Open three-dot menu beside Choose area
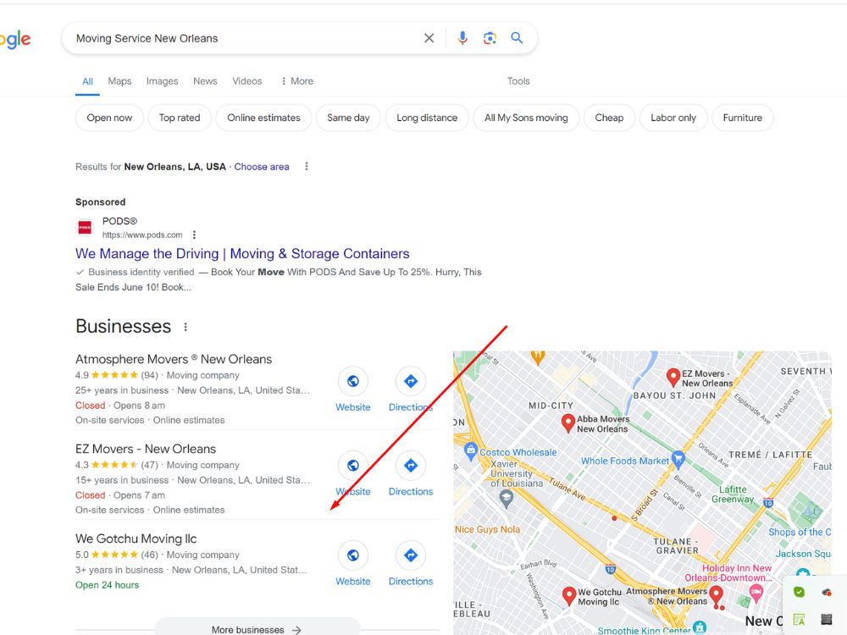847x635 pixels. point(307,166)
